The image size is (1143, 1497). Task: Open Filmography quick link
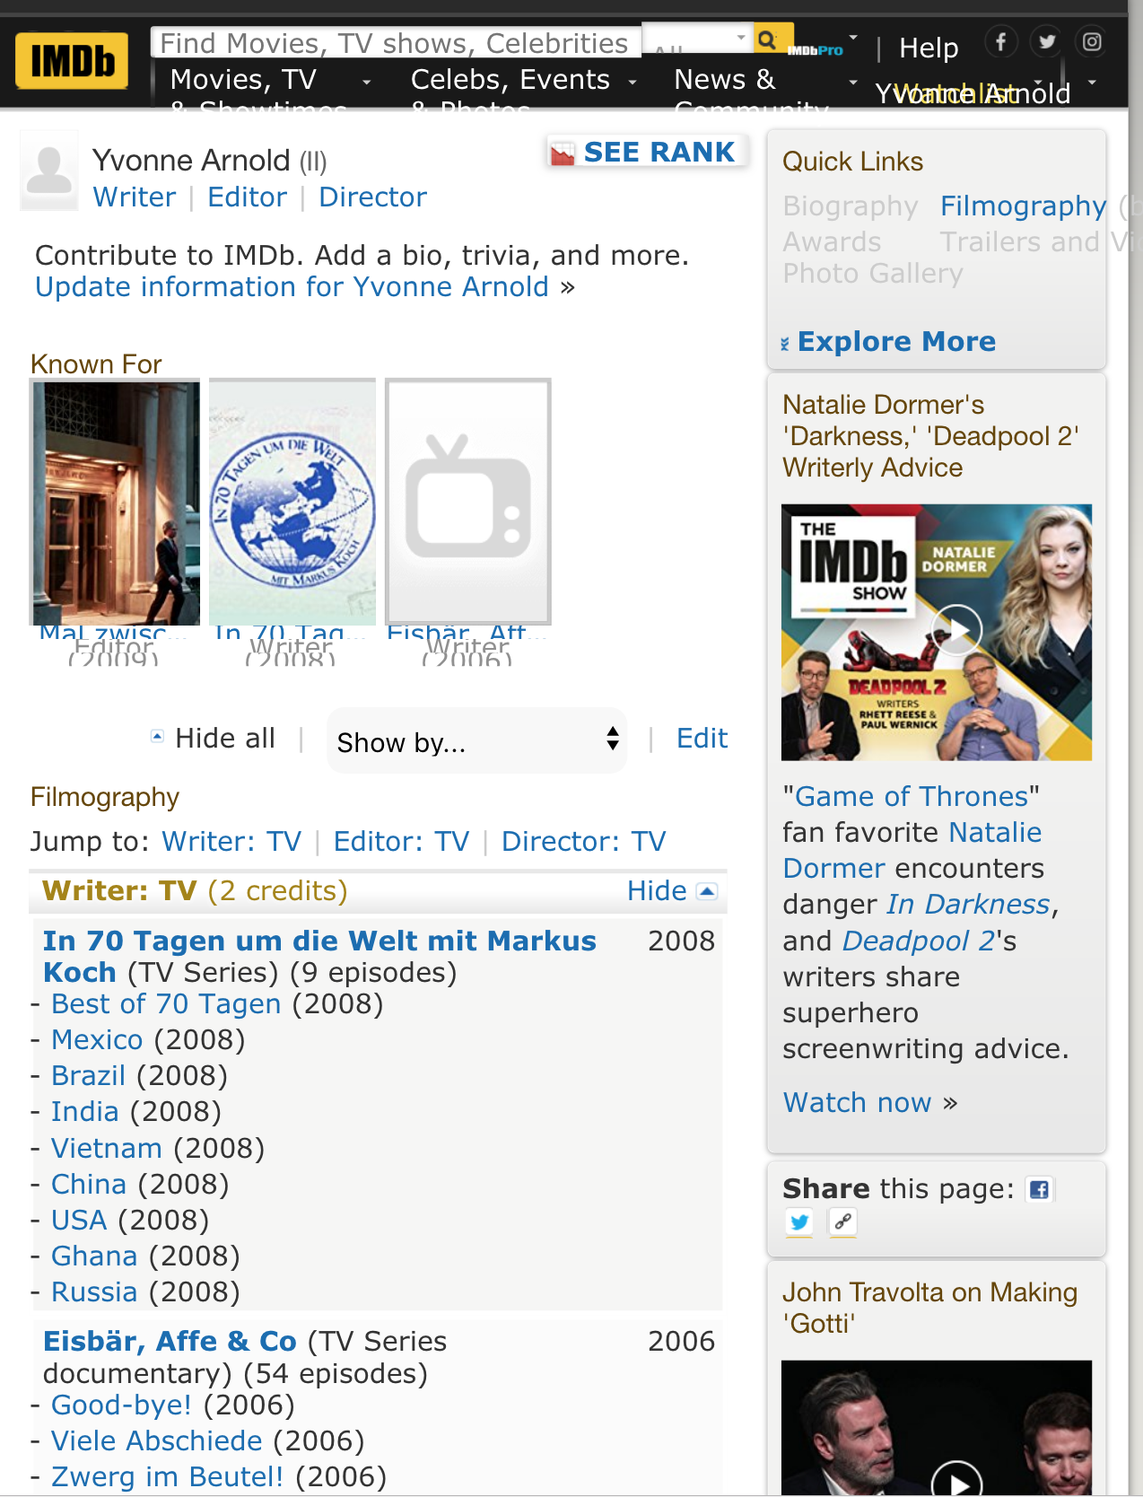pos(1023,206)
